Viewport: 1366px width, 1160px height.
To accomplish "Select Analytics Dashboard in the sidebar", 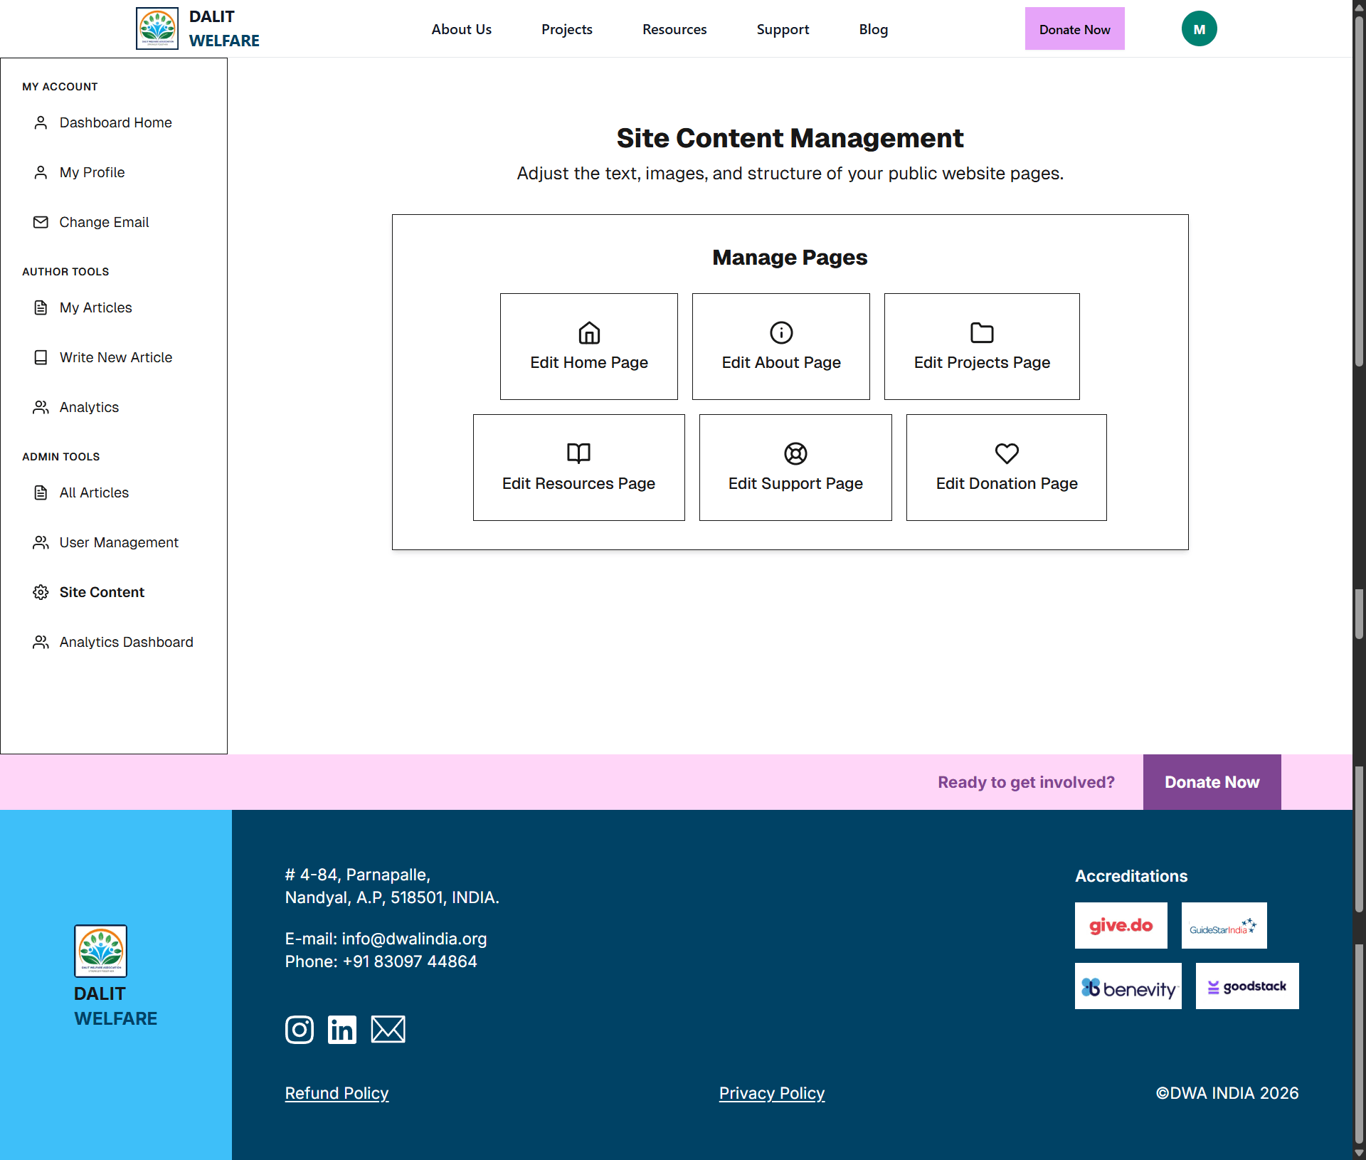I will click(x=126, y=641).
